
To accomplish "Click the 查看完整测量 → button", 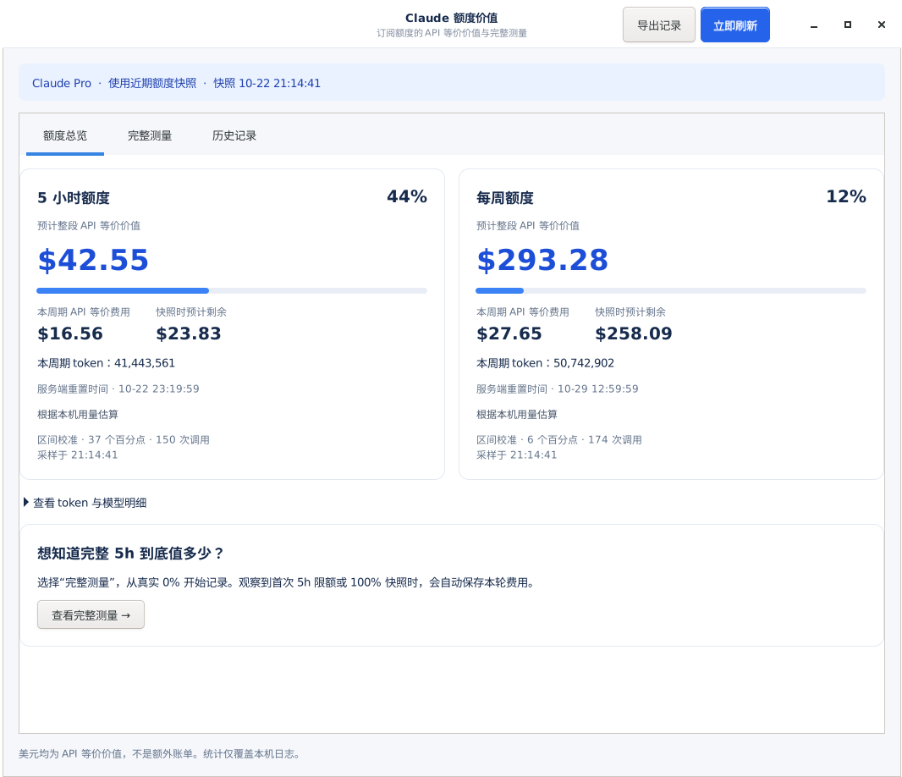I will (91, 614).
